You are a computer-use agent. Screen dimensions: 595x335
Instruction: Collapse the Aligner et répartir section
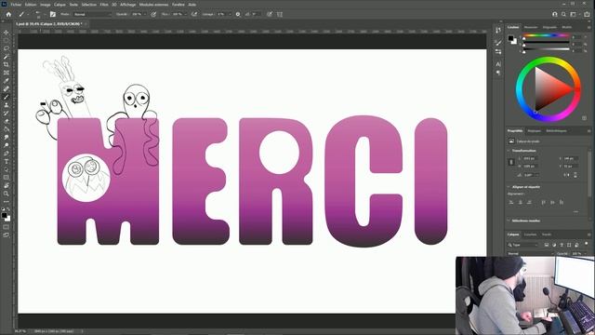click(509, 187)
